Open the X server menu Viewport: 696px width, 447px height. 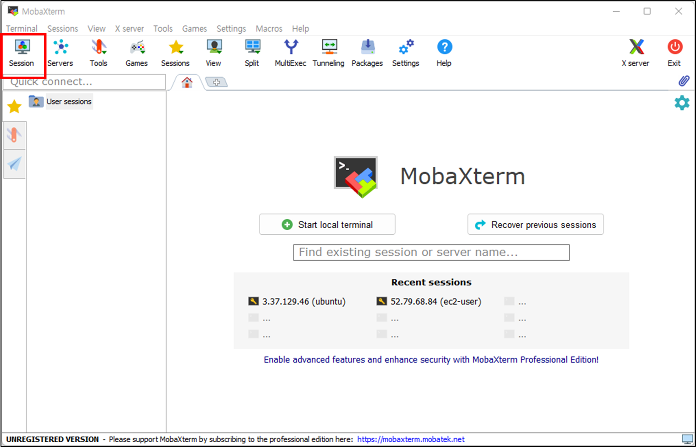click(129, 28)
